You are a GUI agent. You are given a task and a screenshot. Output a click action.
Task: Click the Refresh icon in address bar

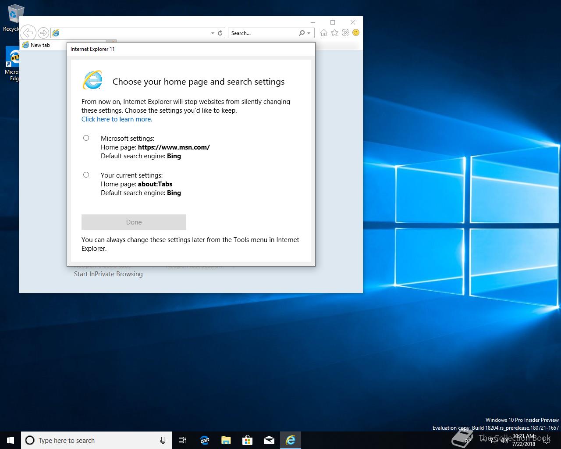220,33
